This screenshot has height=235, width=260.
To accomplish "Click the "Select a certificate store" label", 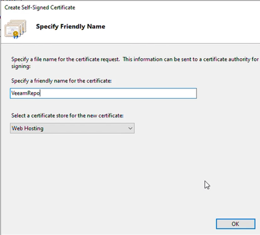I will [68, 115].
